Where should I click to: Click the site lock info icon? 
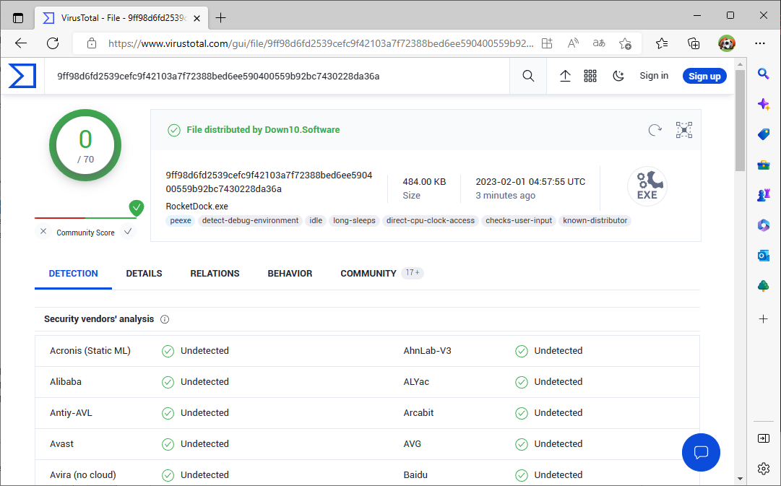pyautogui.click(x=92, y=43)
